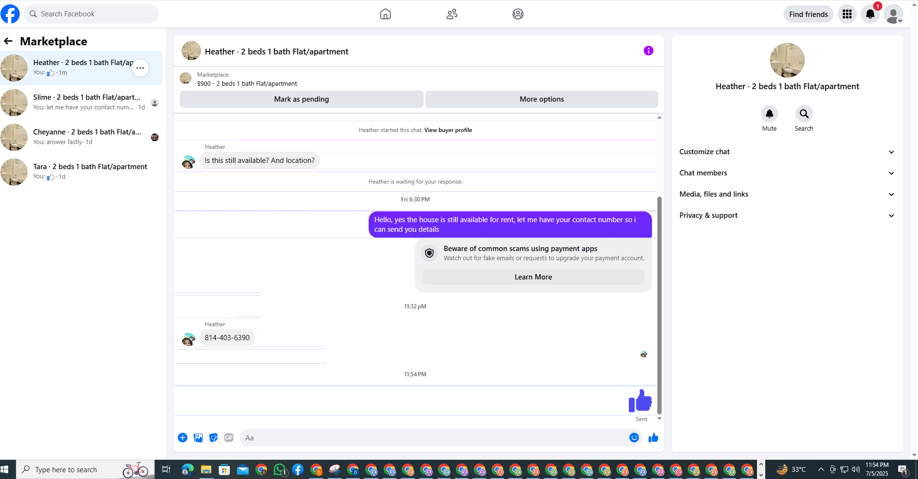Open the volume control in tray
The image size is (918, 479).
point(856,469)
